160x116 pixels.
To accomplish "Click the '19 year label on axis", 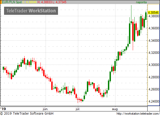I will [3, 109].
